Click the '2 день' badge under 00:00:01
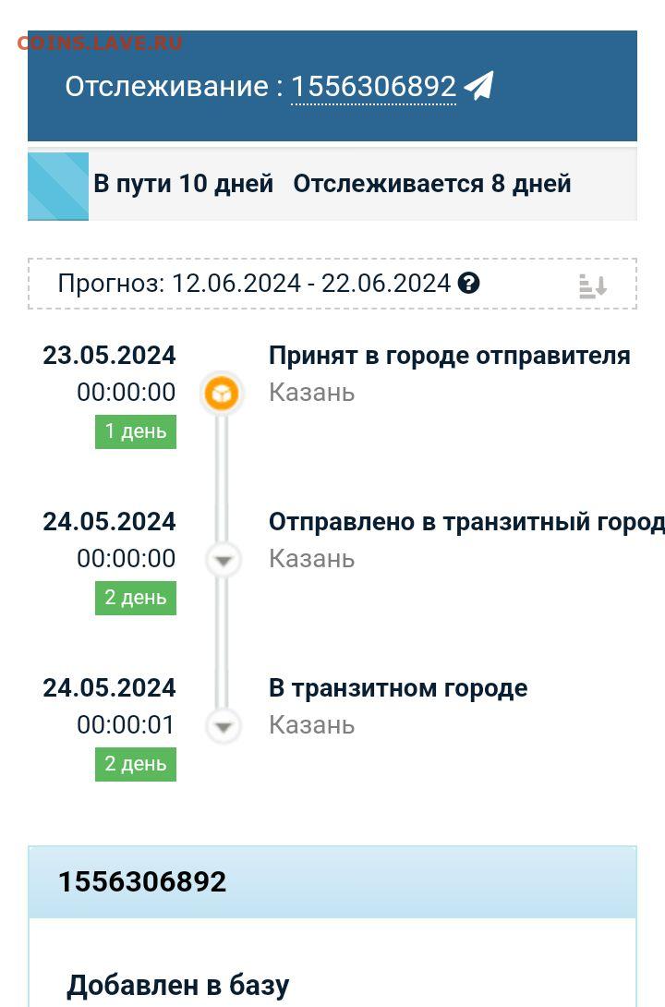 point(136,764)
